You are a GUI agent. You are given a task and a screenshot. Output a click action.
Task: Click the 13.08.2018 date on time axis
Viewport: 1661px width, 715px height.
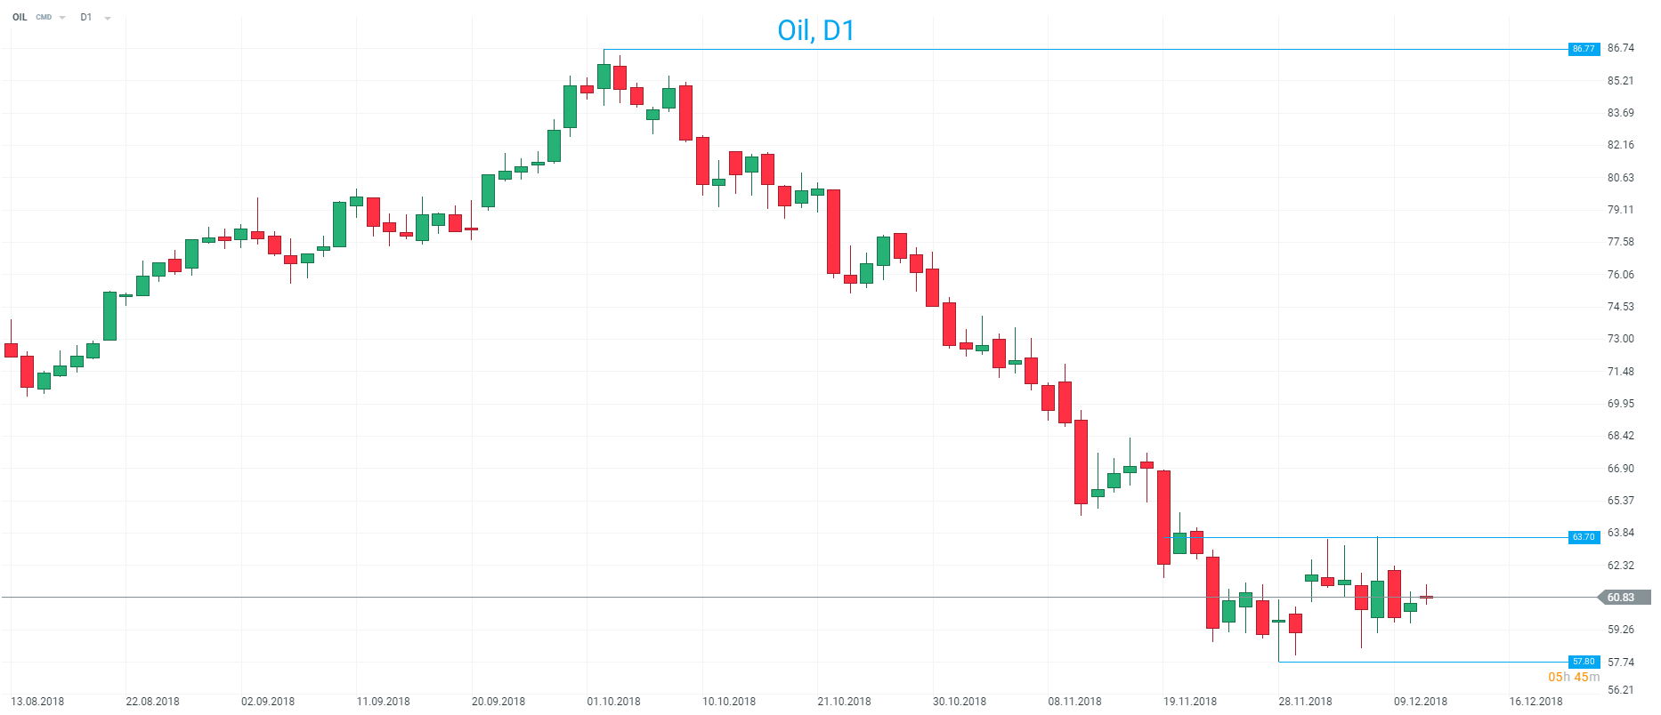click(37, 702)
